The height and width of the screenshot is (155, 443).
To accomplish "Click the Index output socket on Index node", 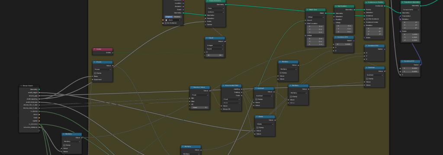I will pyautogui.click(x=113, y=53).
